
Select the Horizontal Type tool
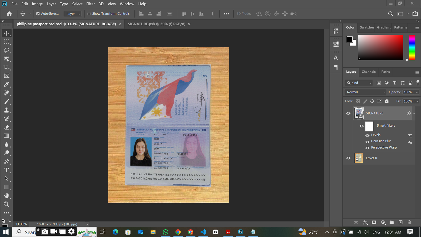coord(7,170)
